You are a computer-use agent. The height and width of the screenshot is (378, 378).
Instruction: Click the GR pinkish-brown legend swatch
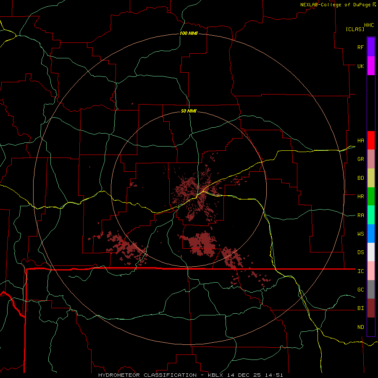tap(371, 159)
